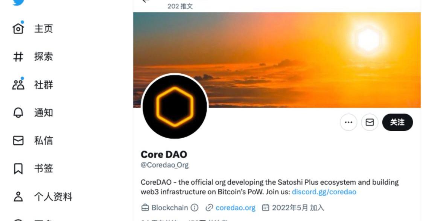The image size is (426, 221).
Task: Go to 个人资料 menu item
Action: [53, 197]
